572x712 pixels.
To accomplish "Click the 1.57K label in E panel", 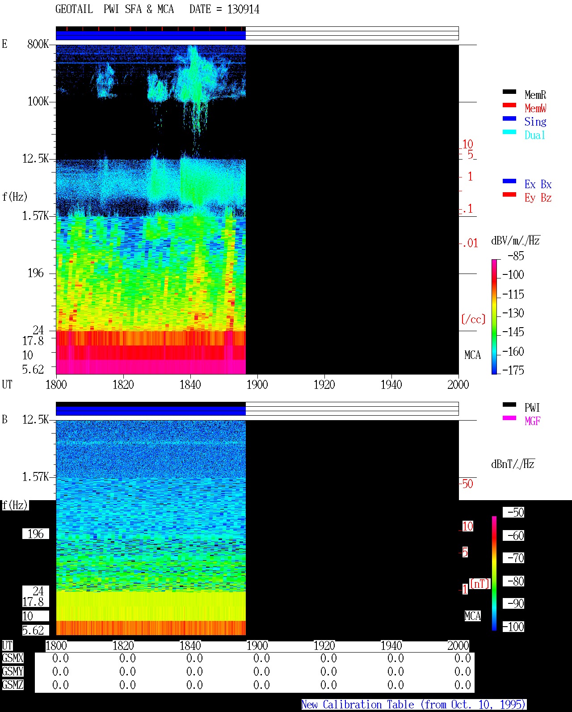I will click(36, 215).
